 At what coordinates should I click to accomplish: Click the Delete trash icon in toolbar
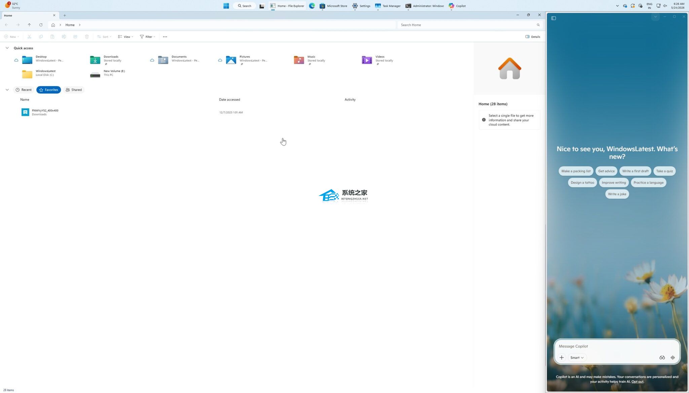tap(87, 37)
